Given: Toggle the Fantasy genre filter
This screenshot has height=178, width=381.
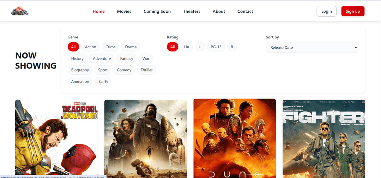Looking at the screenshot, I should click(127, 59).
